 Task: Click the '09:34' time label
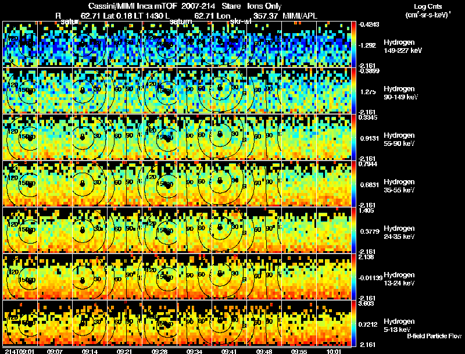pos(194,351)
